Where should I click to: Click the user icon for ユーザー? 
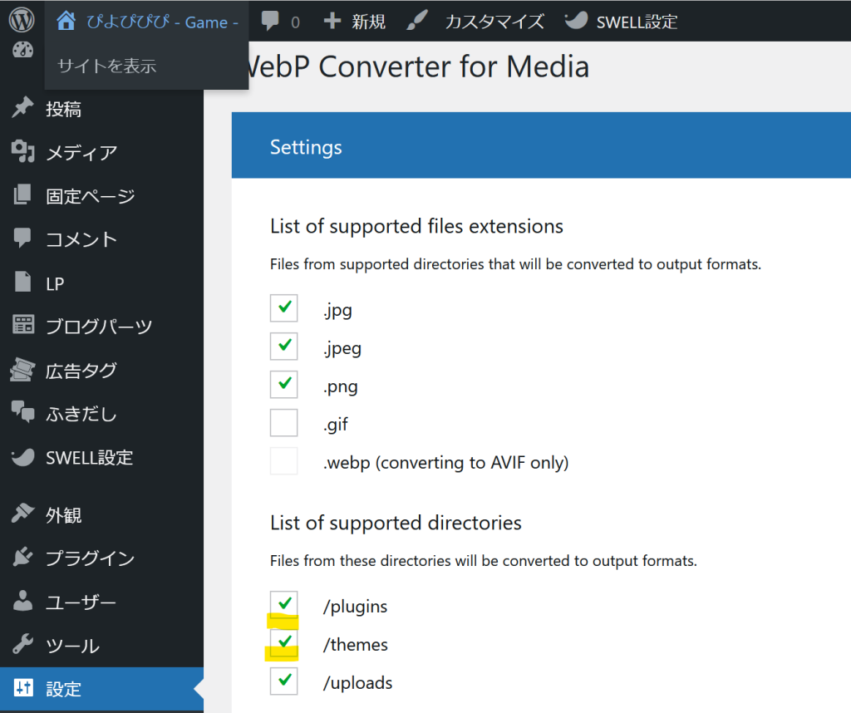coord(22,602)
